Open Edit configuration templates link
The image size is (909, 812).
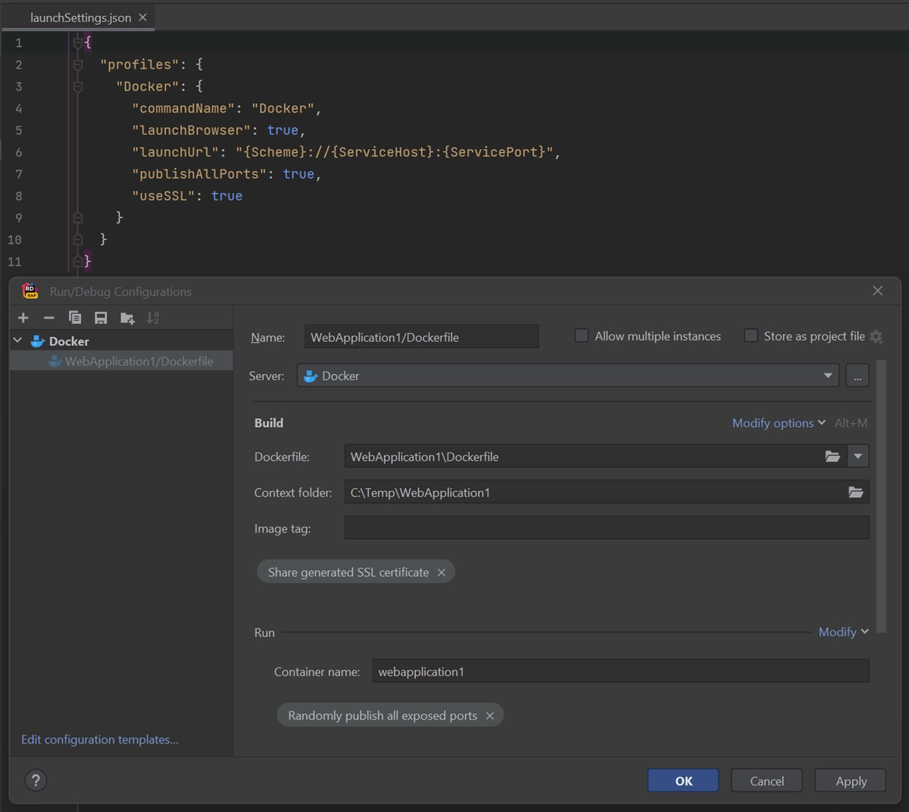(100, 739)
